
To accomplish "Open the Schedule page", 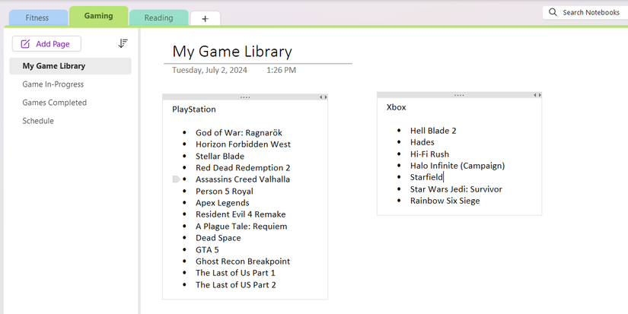I will [38, 121].
